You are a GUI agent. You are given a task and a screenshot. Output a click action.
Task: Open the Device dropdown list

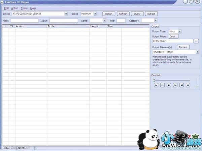[x=66, y=14]
